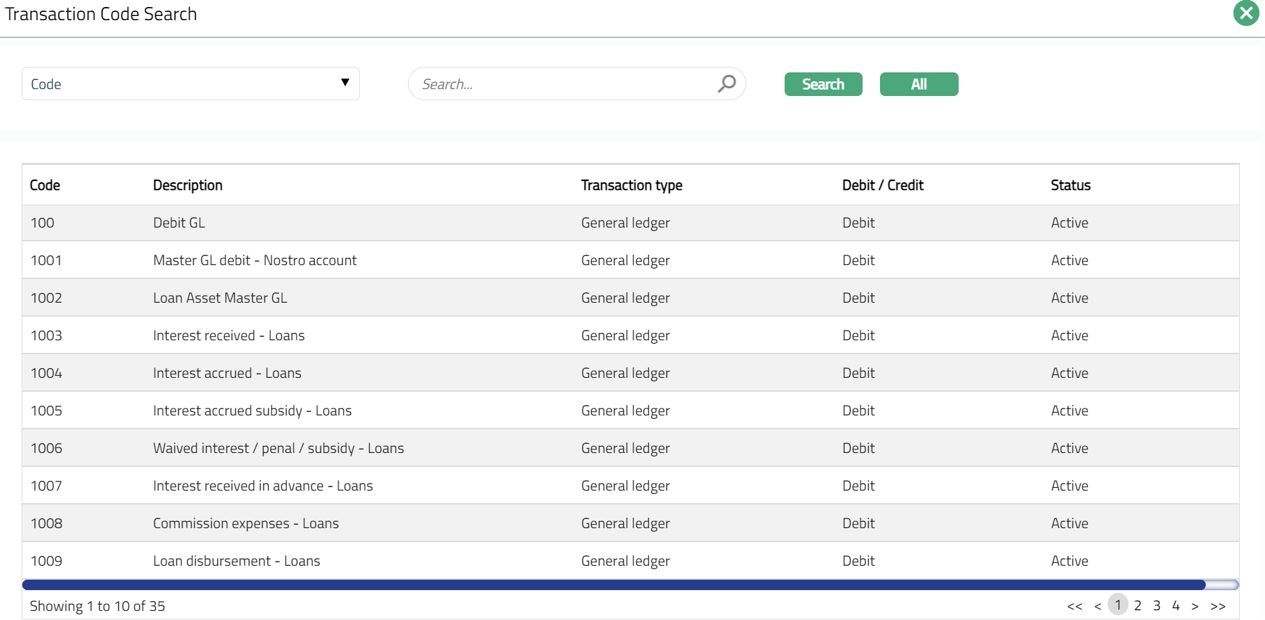Screen dimensions: 1265x620
Task: Go to the first page using <<
Action: click(x=1074, y=606)
